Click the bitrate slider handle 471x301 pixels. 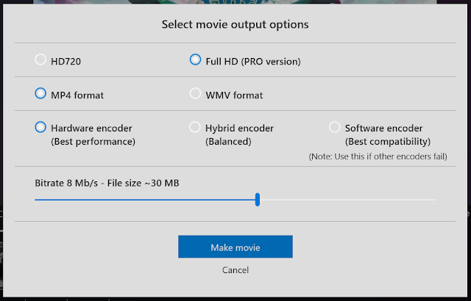(258, 199)
